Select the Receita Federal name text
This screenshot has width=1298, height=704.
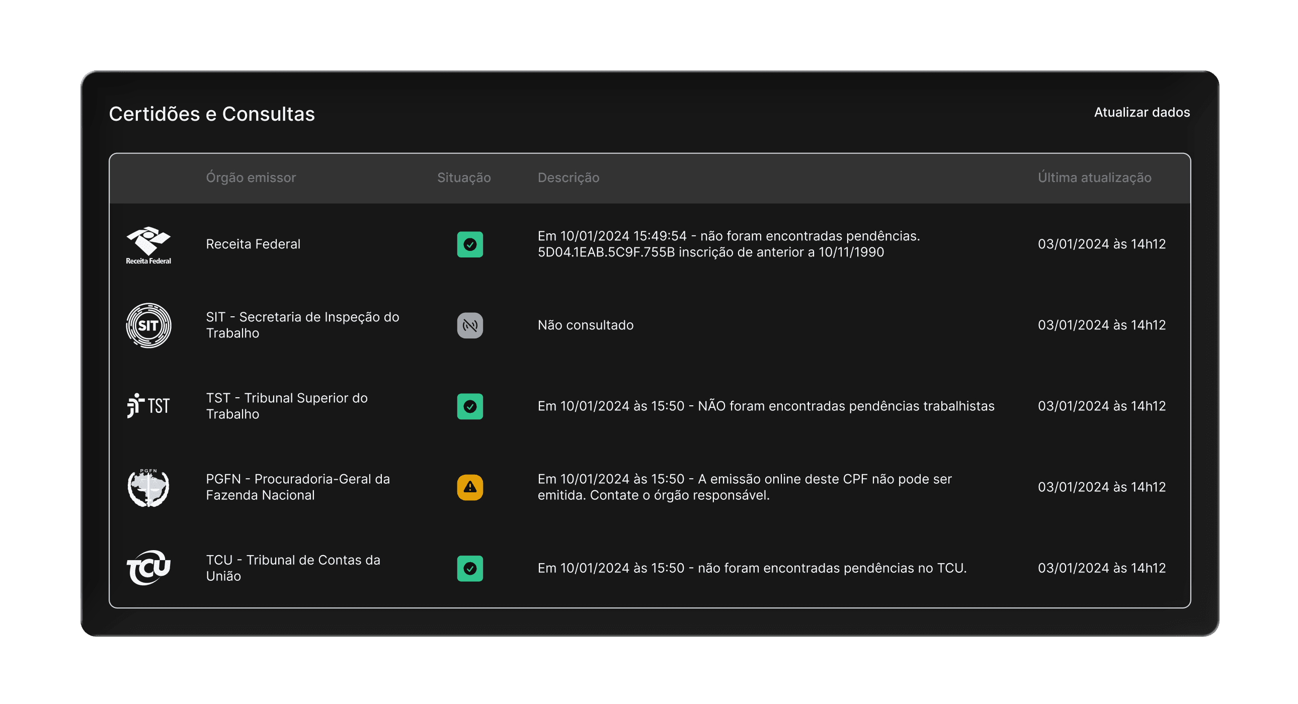click(x=253, y=244)
